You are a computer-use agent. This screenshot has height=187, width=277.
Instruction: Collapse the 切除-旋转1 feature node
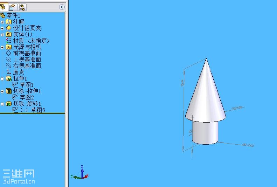coord(2,104)
